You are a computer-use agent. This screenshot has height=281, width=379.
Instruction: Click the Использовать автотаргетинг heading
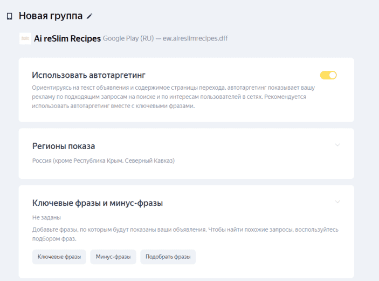pos(89,75)
